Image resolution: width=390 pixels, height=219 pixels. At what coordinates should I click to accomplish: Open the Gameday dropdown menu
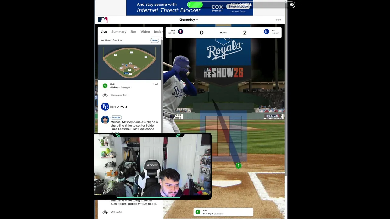[189, 20]
